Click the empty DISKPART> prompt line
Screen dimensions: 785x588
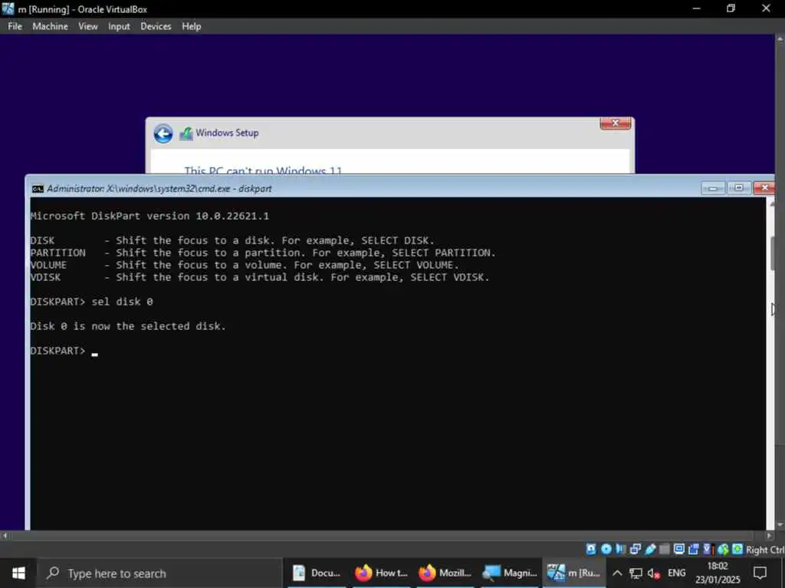(64, 351)
